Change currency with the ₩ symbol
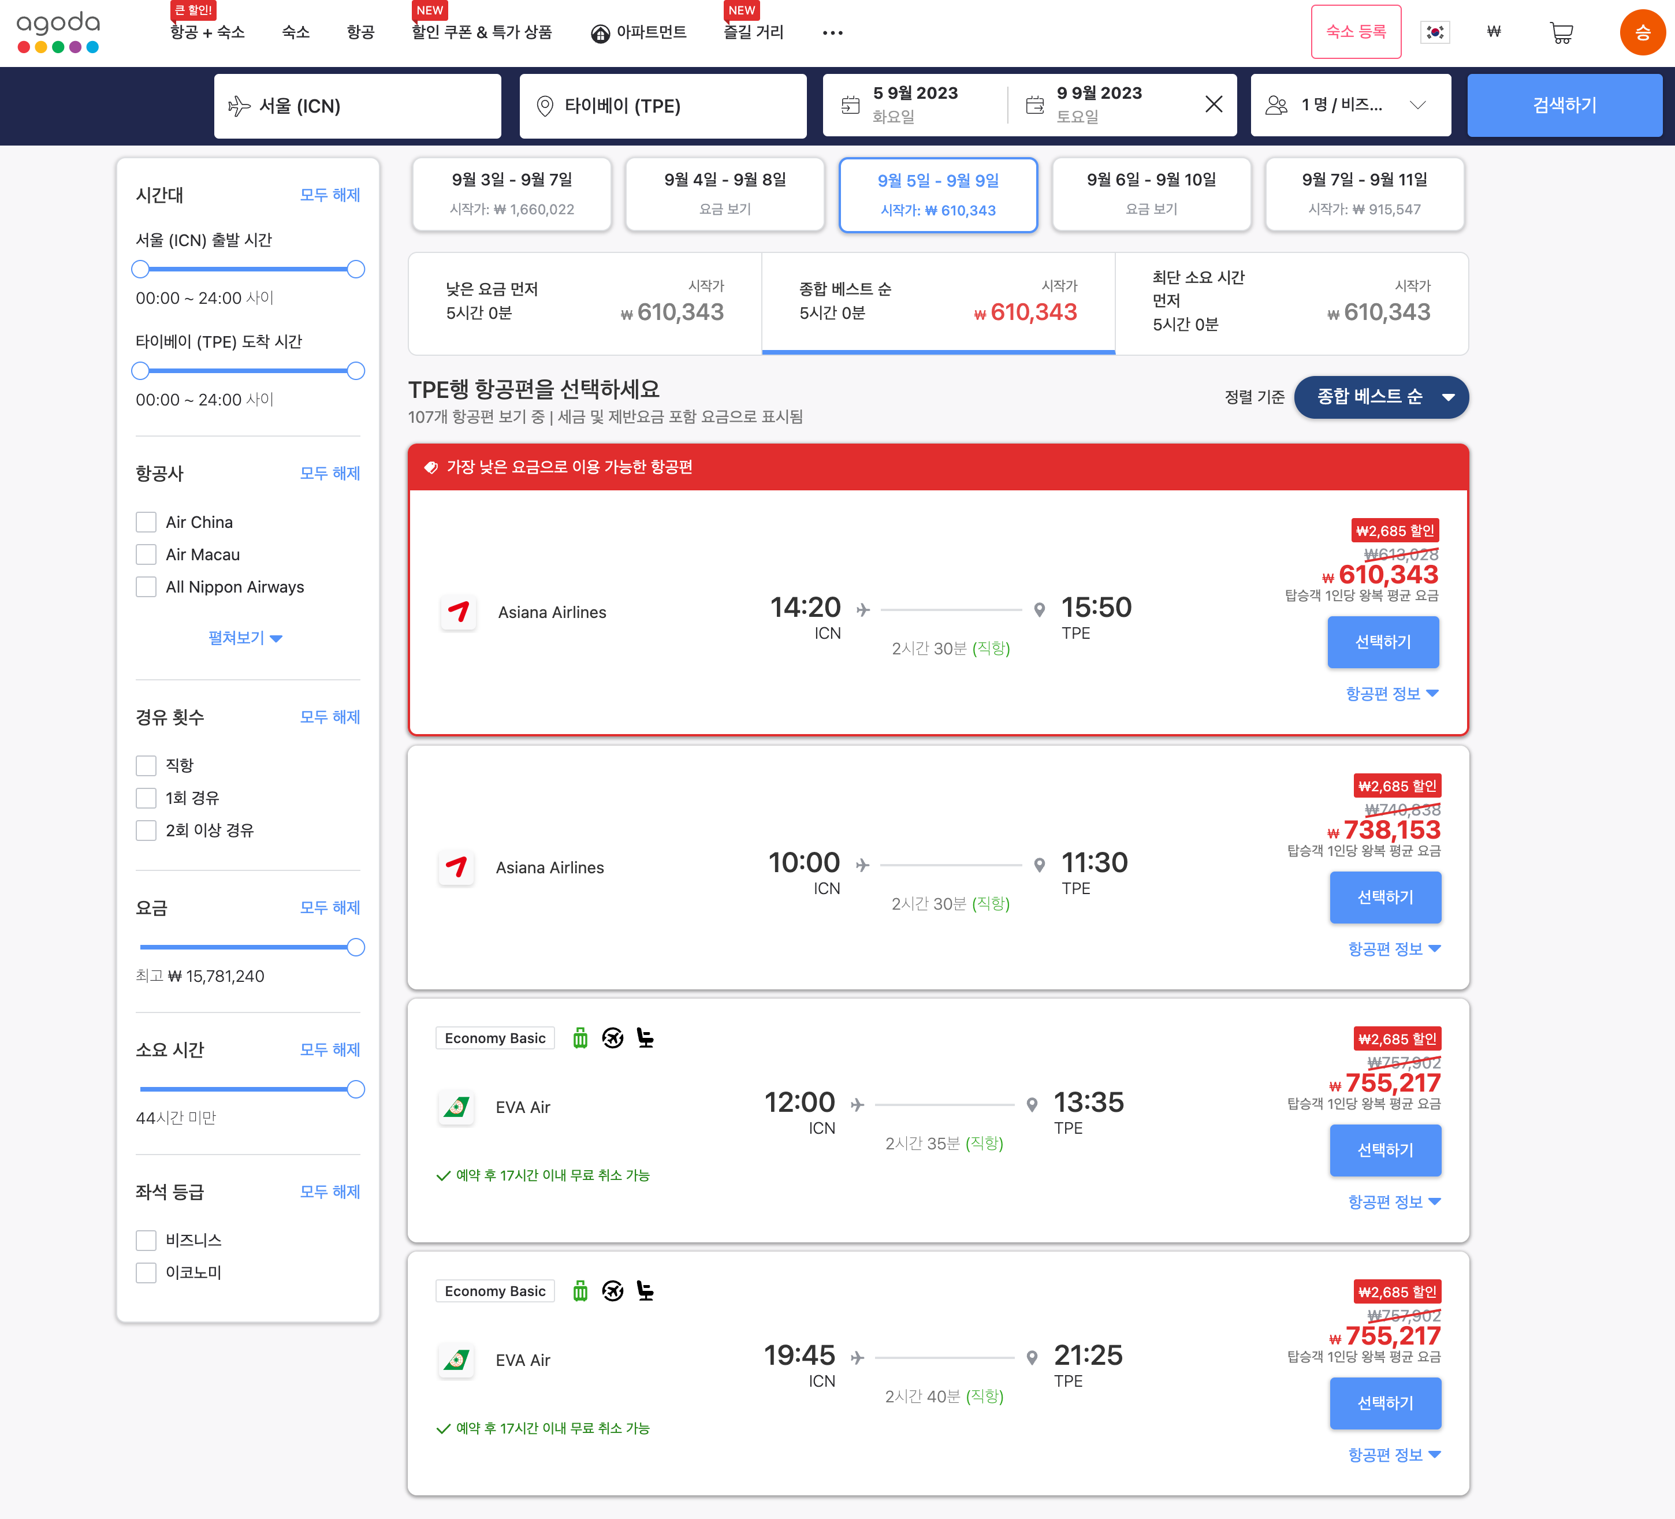Image resolution: width=1675 pixels, height=1519 pixels. (x=1494, y=32)
